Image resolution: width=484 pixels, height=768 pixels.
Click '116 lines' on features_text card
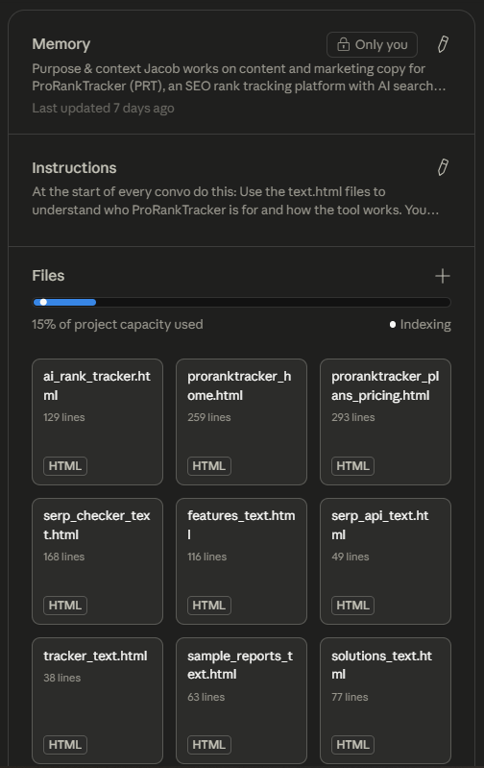(x=207, y=557)
